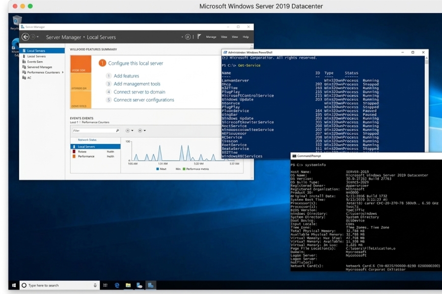Click the icon beside the AC entry
This screenshot has height=294, width=442.
24,77
